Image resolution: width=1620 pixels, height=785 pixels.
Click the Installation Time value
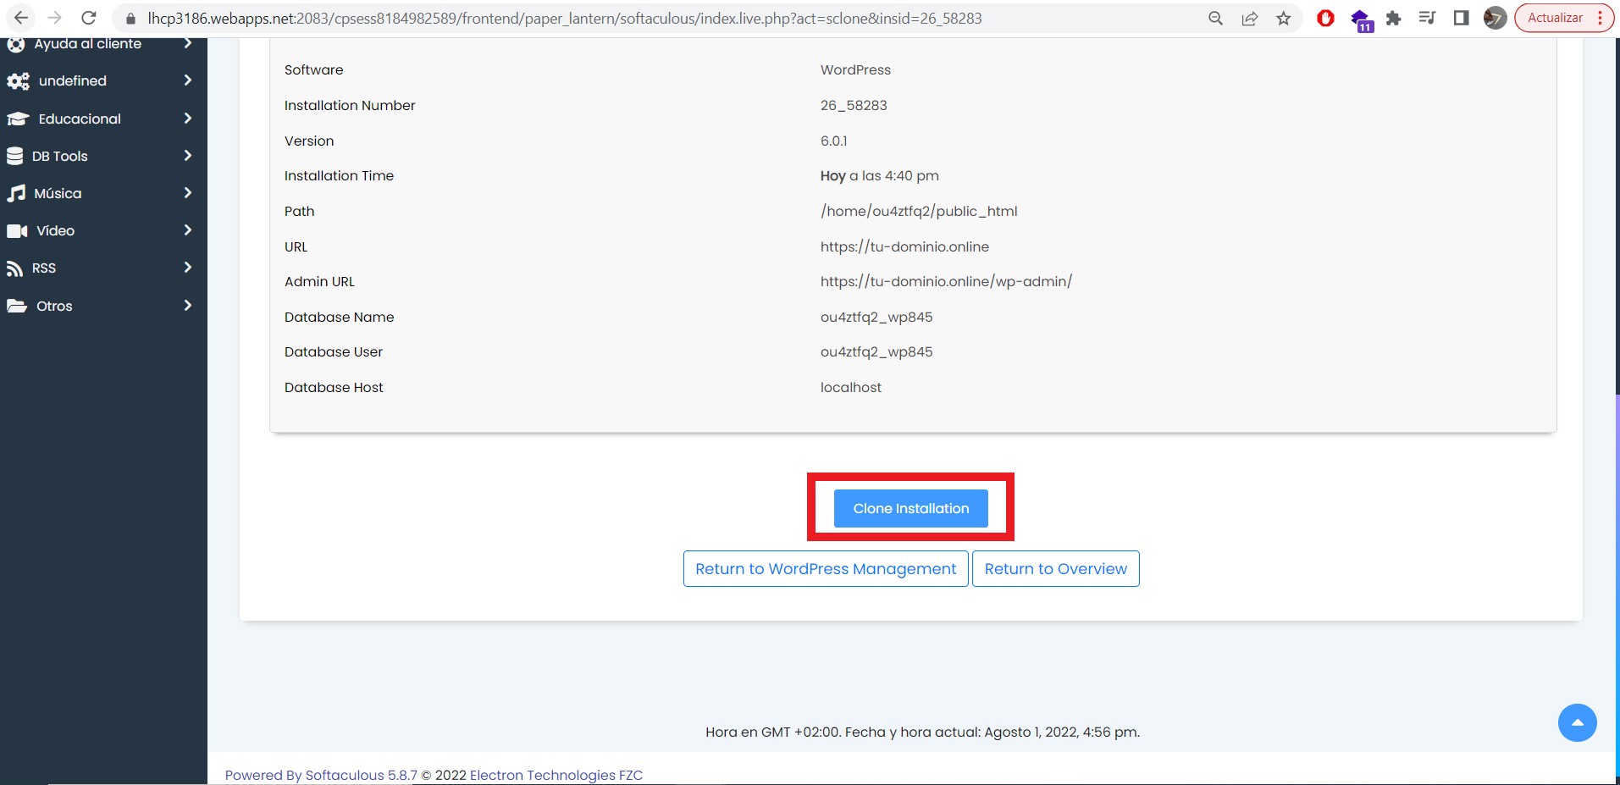(879, 175)
